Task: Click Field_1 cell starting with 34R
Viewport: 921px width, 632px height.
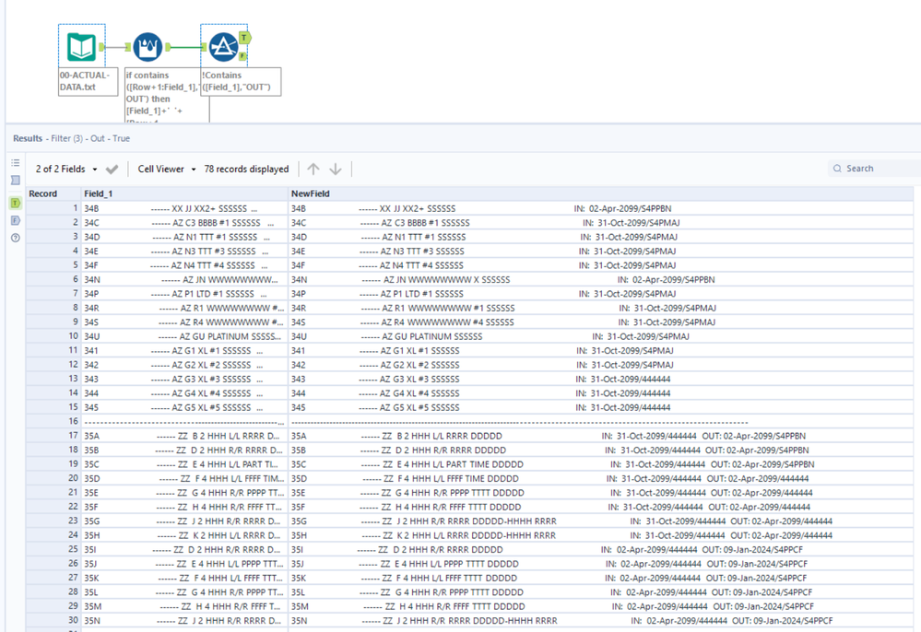Action: coord(185,308)
